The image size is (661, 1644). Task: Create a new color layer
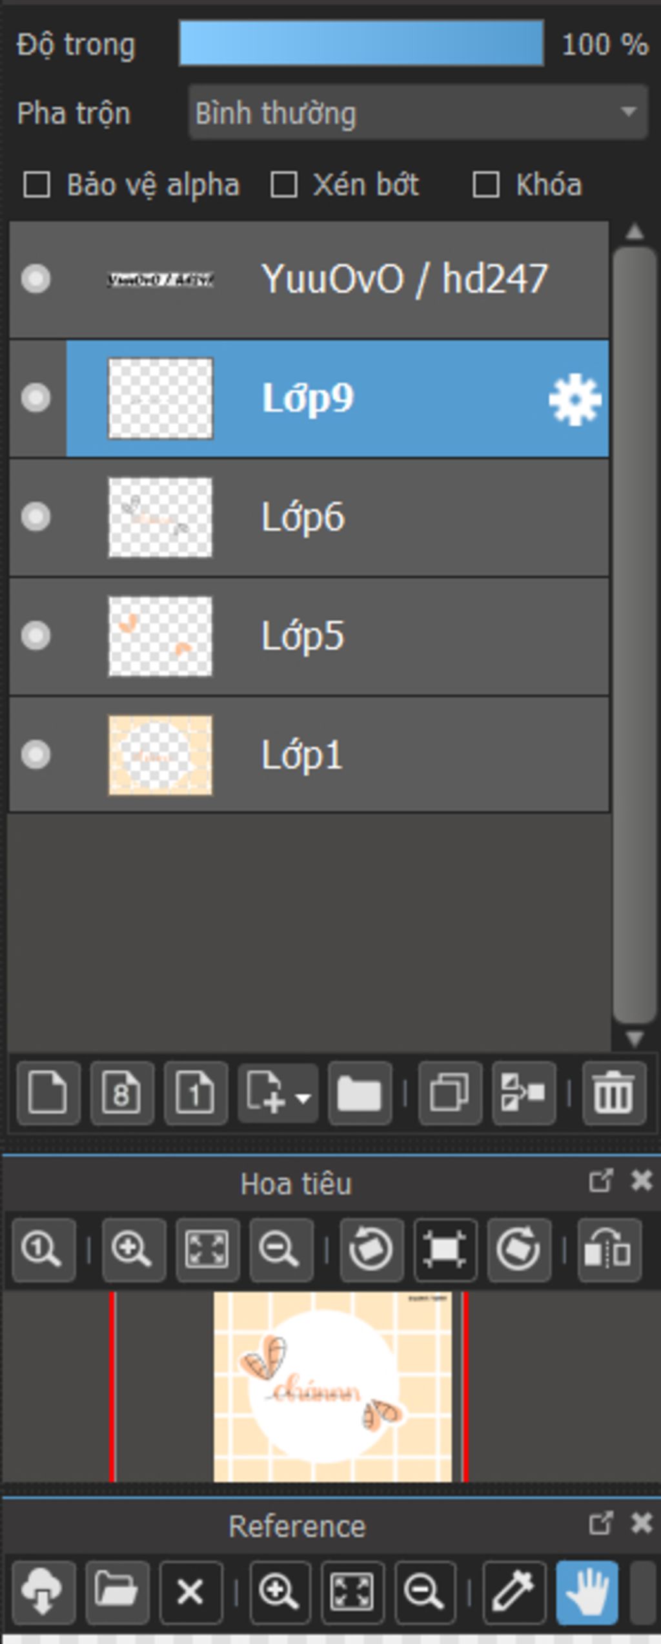pyautogui.click(x=48, y=1093)
